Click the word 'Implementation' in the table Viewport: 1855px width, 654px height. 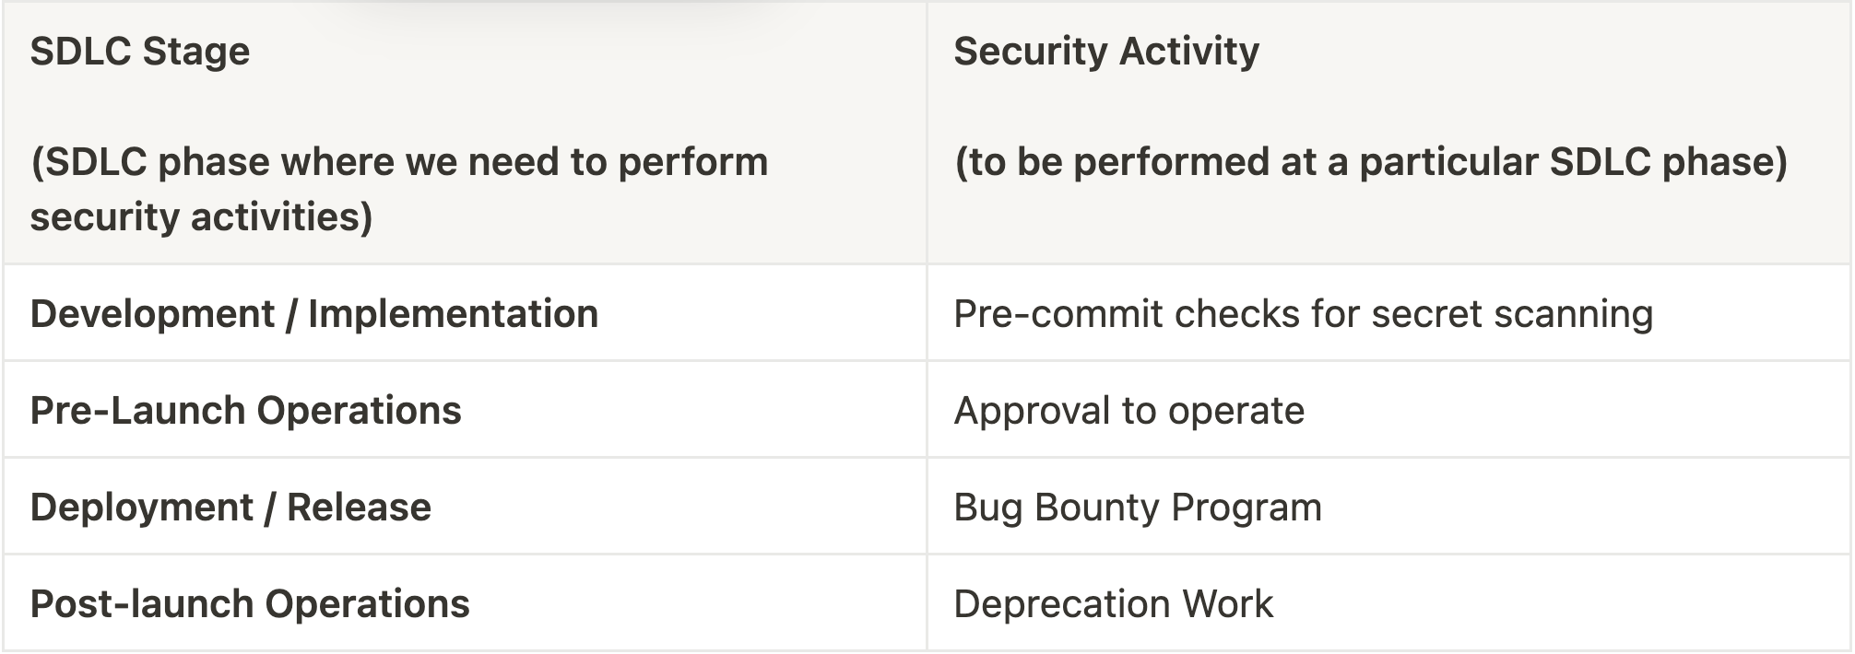click(453, 314)
